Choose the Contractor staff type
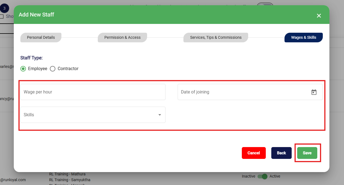Screen dimensions: 344x185 tap(53, 69)
